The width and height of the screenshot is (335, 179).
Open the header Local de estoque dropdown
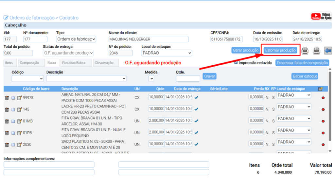[x=167, y=53]
